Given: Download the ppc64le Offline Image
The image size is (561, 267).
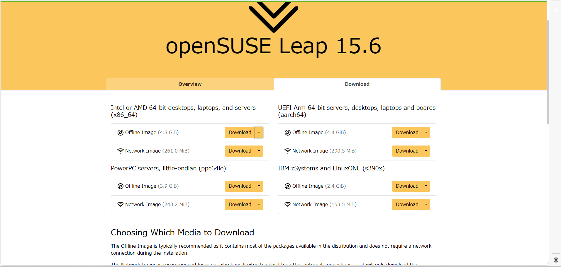Looking at the screenshot, I should click(x=240, y=186).
